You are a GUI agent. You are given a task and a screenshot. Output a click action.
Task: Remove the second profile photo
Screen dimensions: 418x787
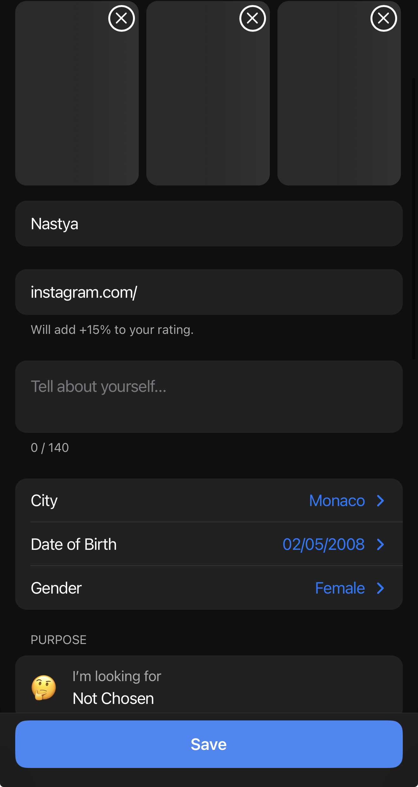(x=252, y=18)
